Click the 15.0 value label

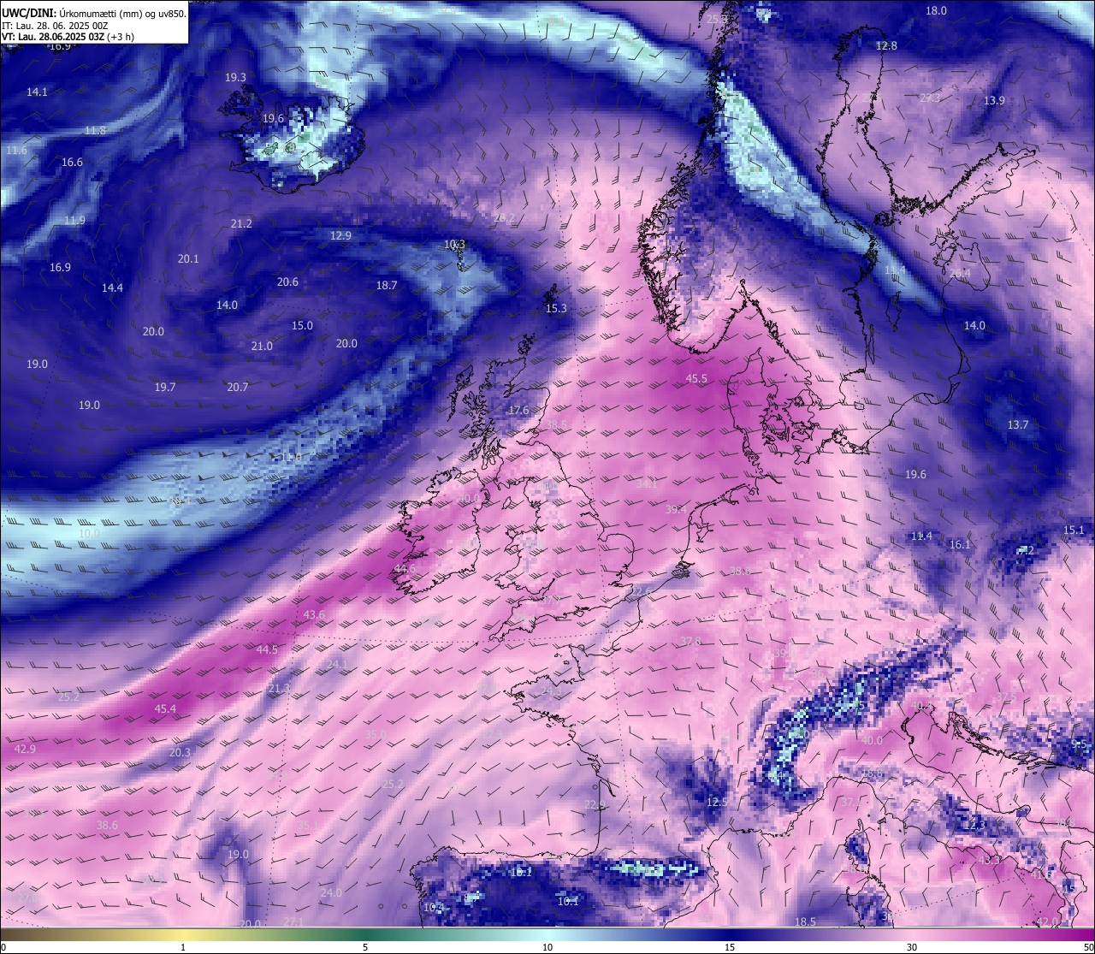coord(302,325)
